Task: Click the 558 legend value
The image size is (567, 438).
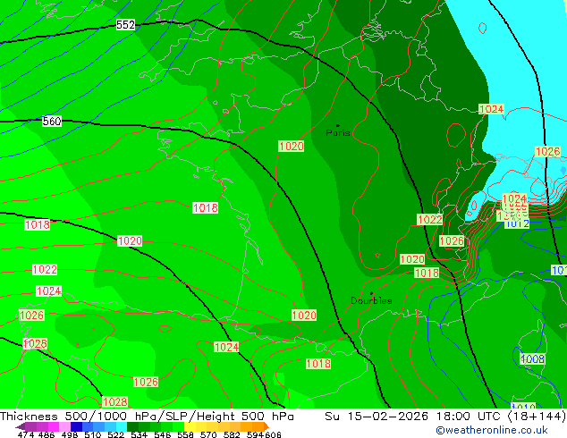Action: (185, 434)
